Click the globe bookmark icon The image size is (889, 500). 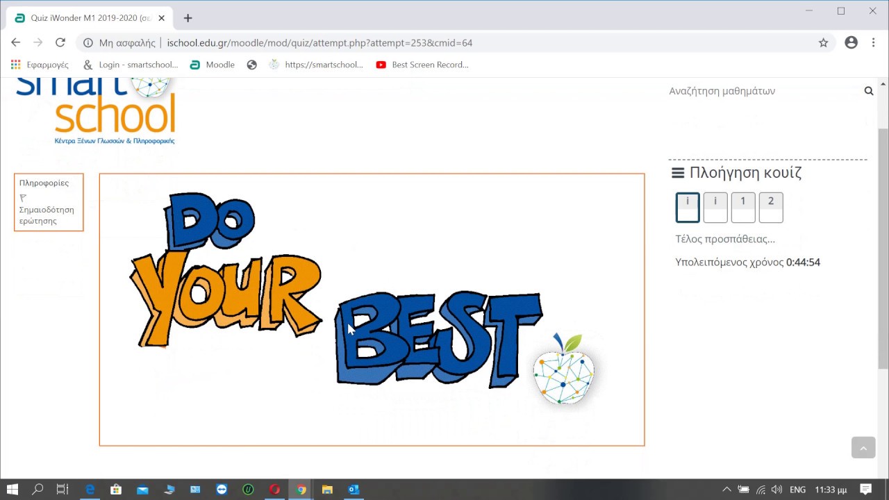pos(251,65)
